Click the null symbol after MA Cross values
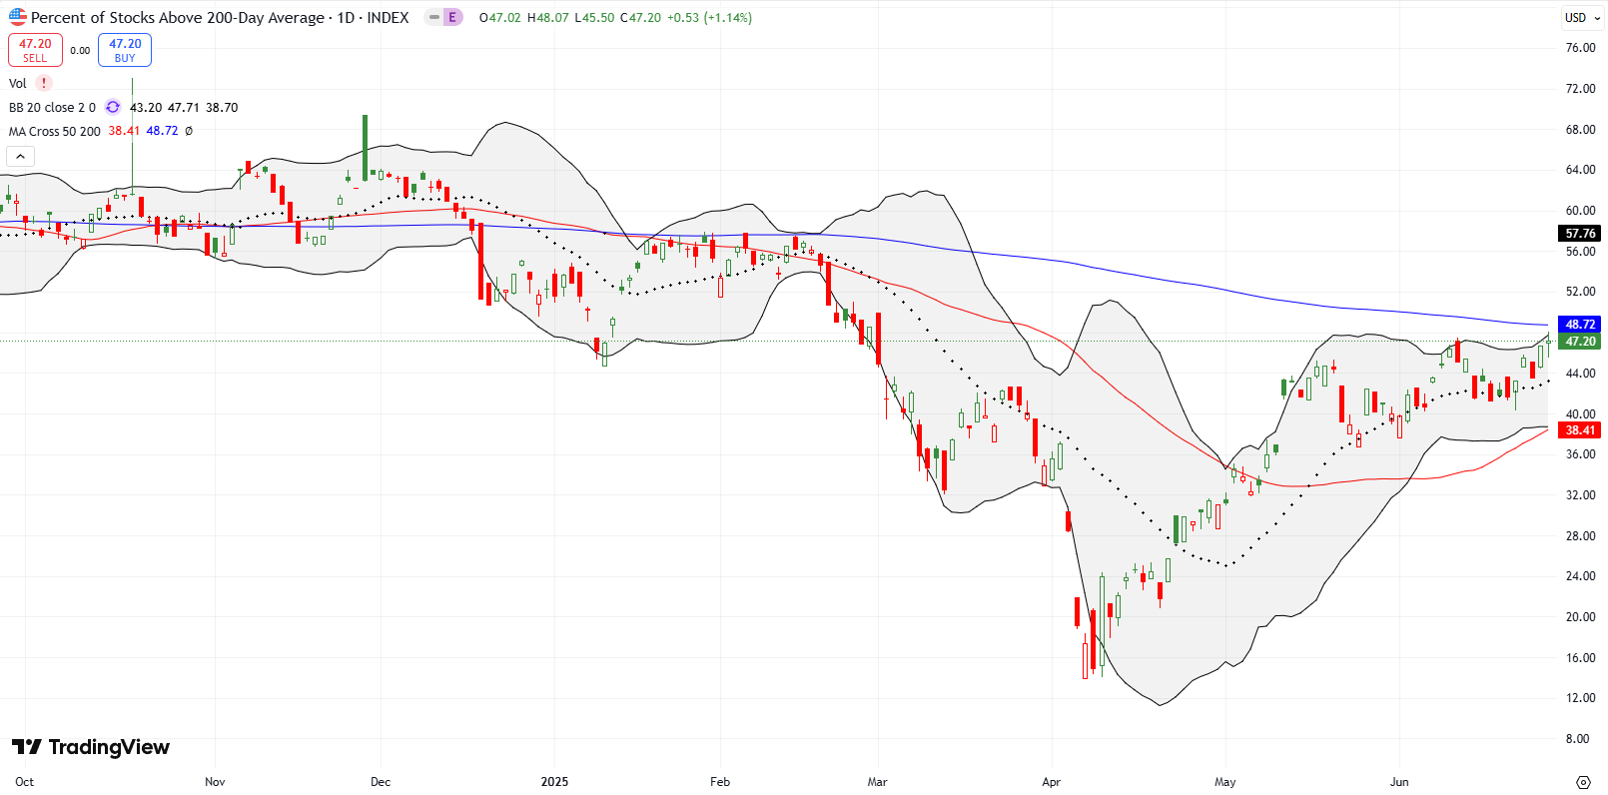1608x795 pixels. click(x=189, y=131)
